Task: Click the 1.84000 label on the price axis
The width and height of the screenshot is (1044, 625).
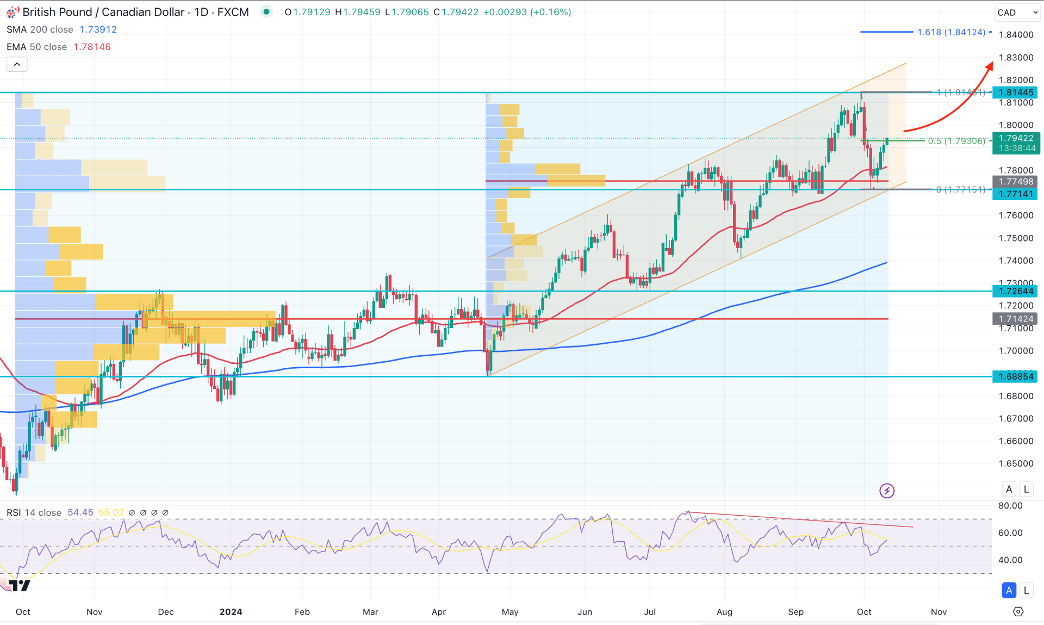Action: tap(1016, 35)
